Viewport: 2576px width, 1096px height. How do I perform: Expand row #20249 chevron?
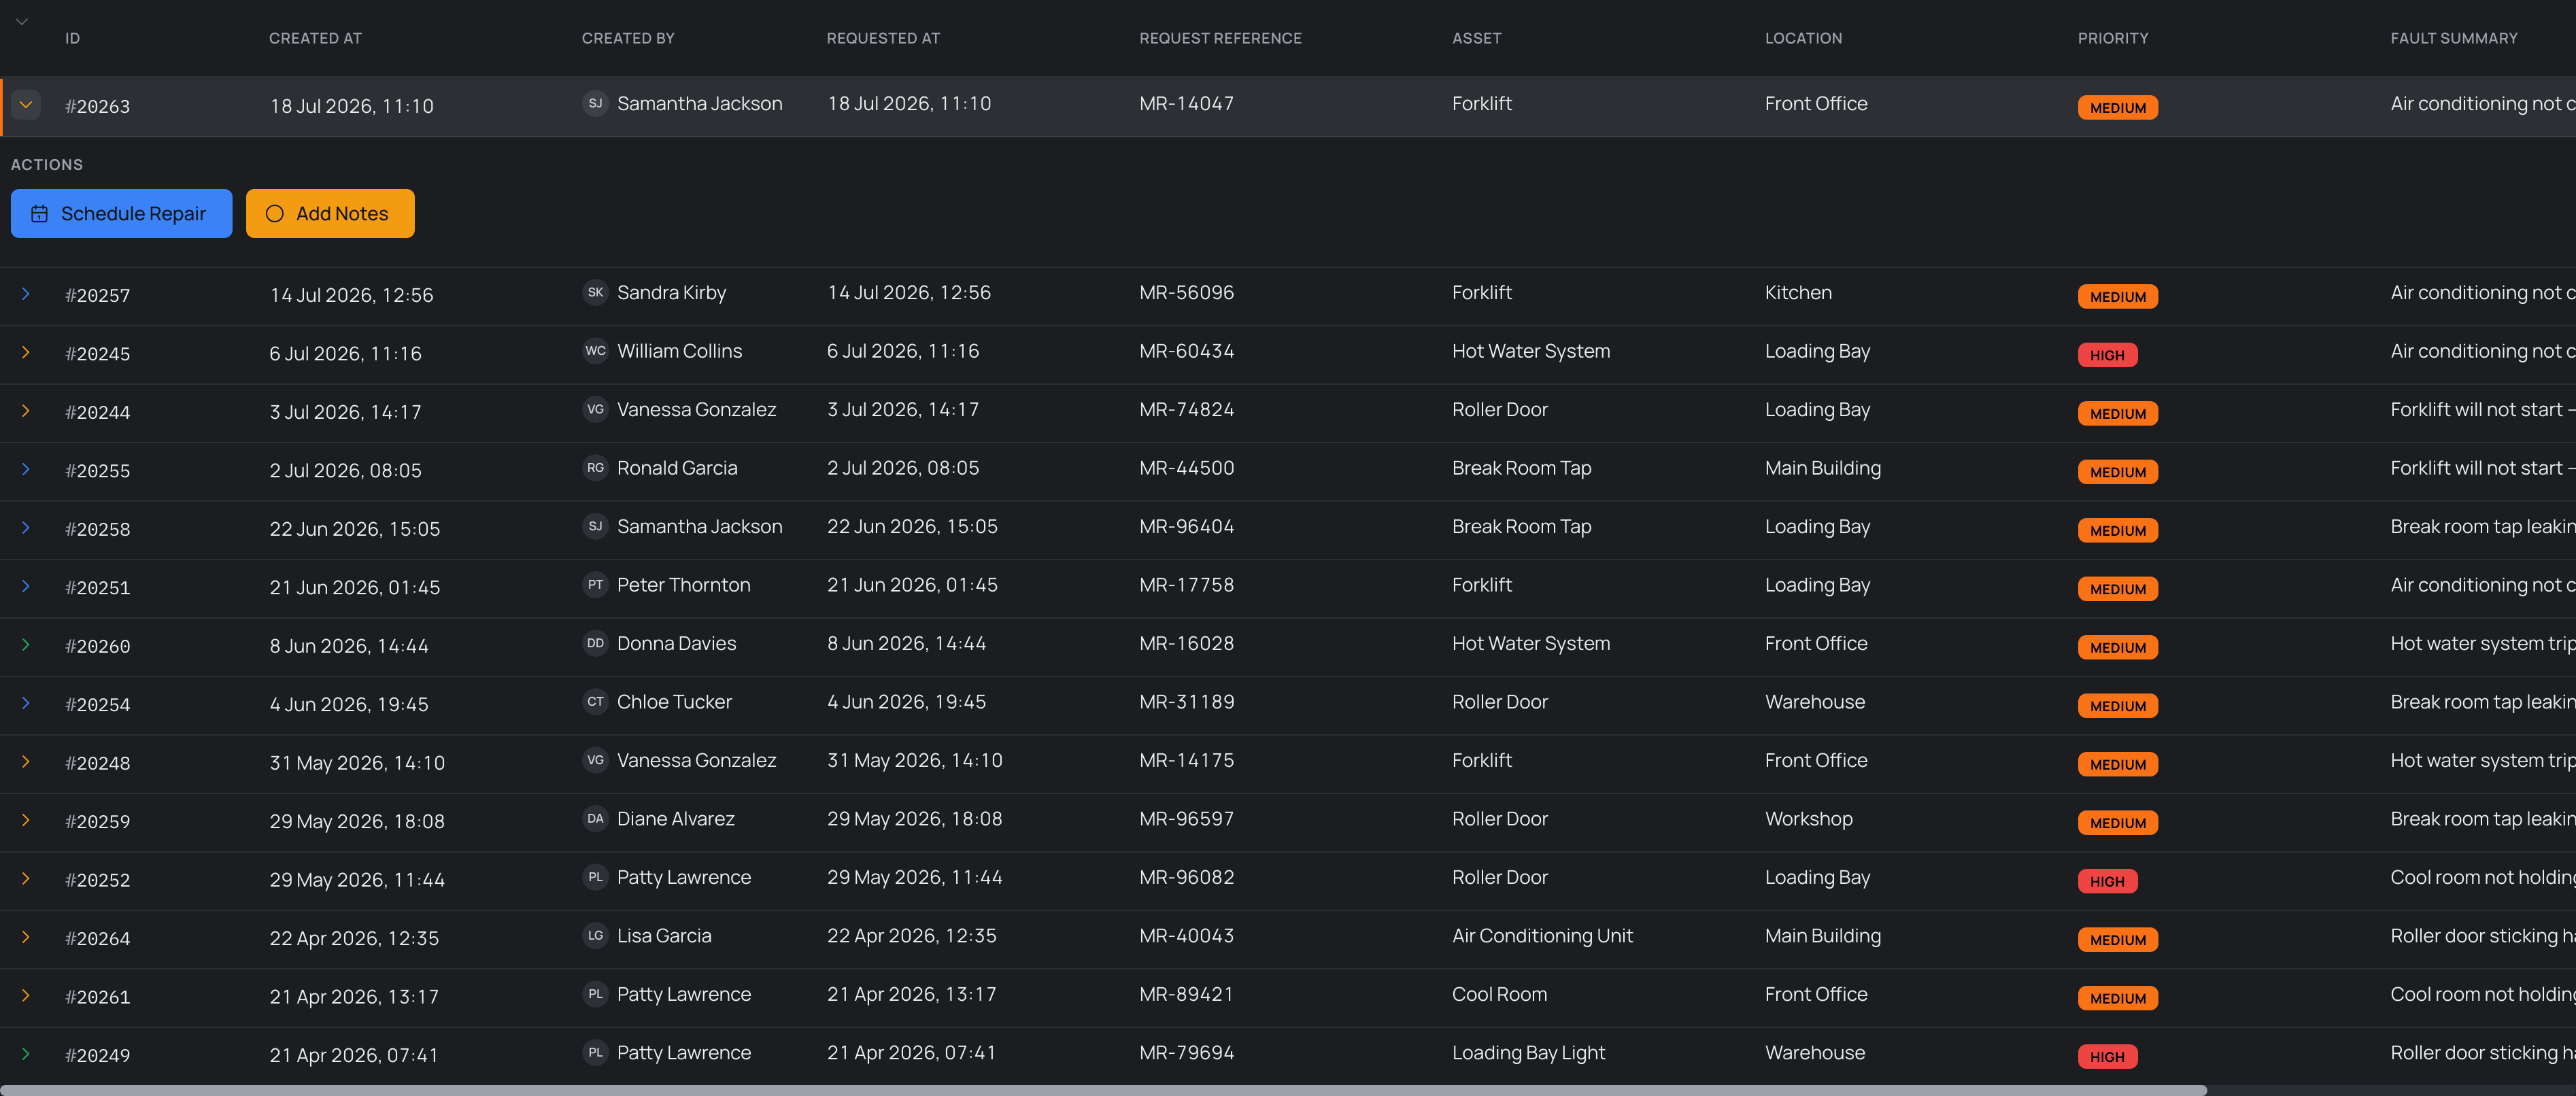click(x=26, y=1054)
